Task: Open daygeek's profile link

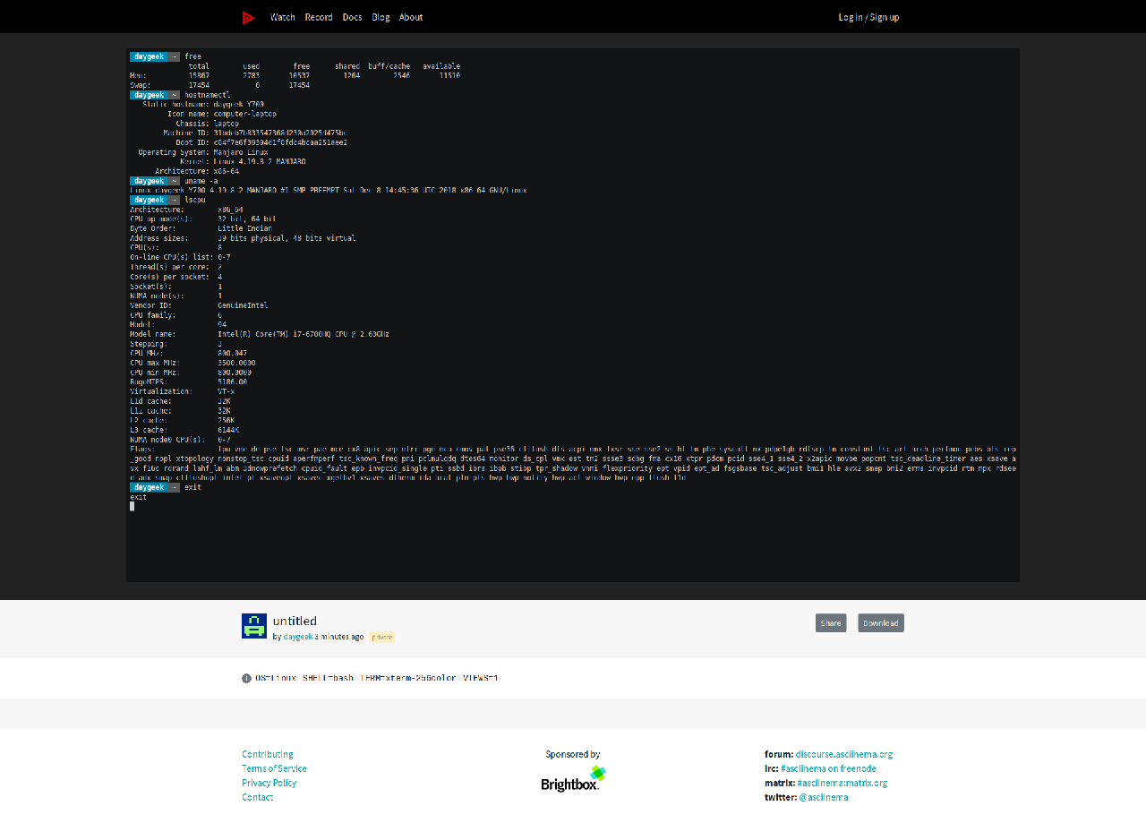Action: coord(298,637)
